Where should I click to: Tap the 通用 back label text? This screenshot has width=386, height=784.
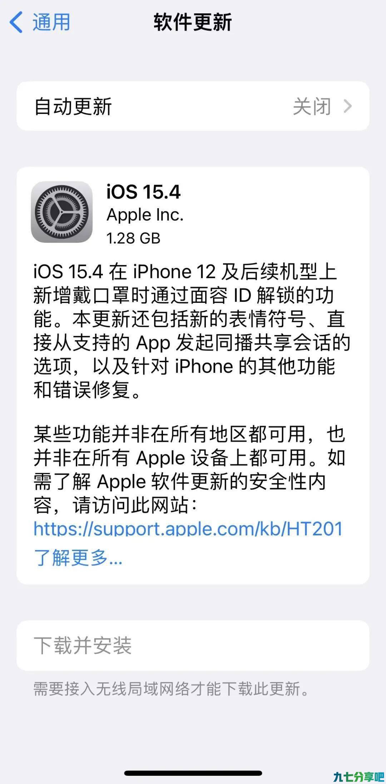pos(51,22)
